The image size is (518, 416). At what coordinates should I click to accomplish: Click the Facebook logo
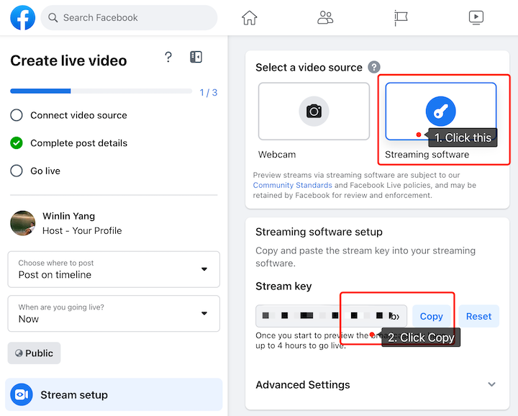pos(23,17)
